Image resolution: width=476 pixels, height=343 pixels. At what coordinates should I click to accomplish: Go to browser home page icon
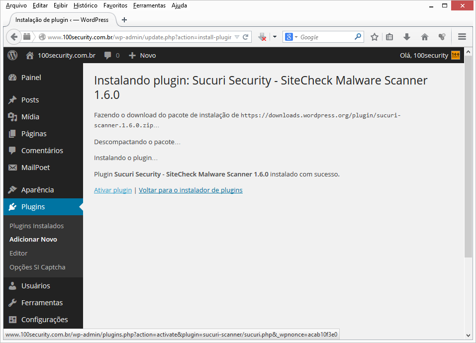point(424,37)
